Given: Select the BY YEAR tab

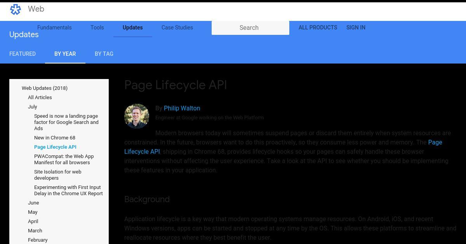Looking at the screenshot, I should (65, 54).
